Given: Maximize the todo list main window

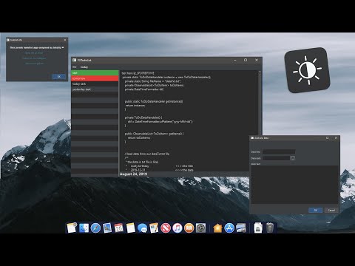Looking at the screenshot, I should click(x=246, y=60).
